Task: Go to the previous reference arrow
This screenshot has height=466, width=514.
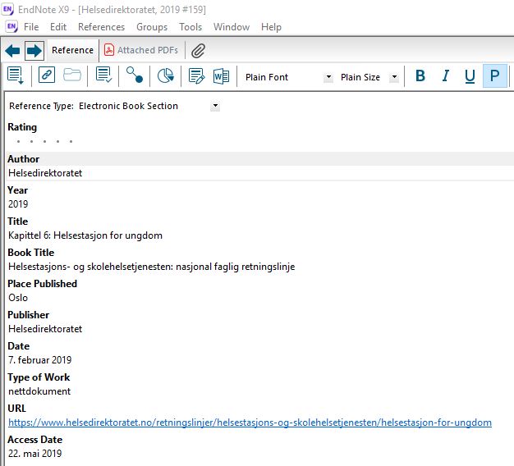Action: click(x=12, y=51)
